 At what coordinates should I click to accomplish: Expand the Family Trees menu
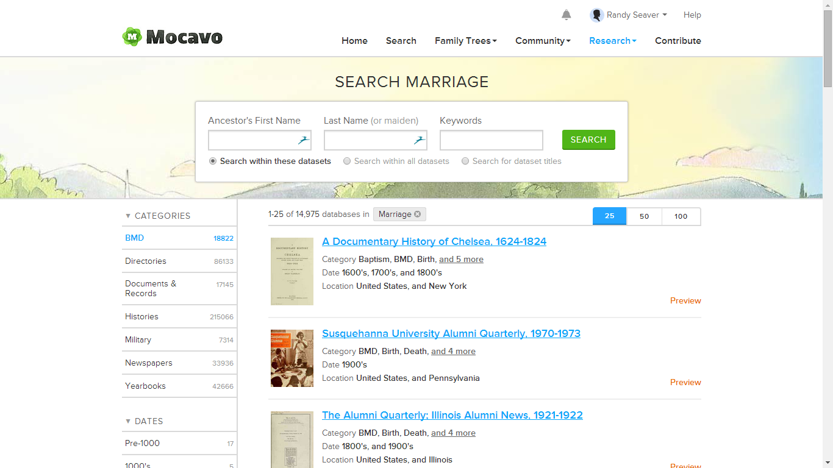(x=466, y=41)
